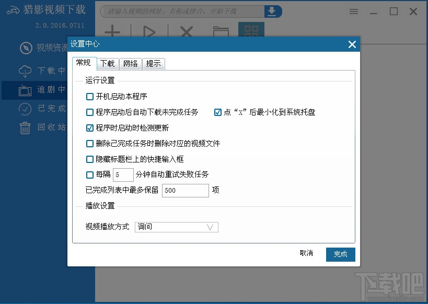Click the 完成 button

pyautogui.click(x=340, y=254)
